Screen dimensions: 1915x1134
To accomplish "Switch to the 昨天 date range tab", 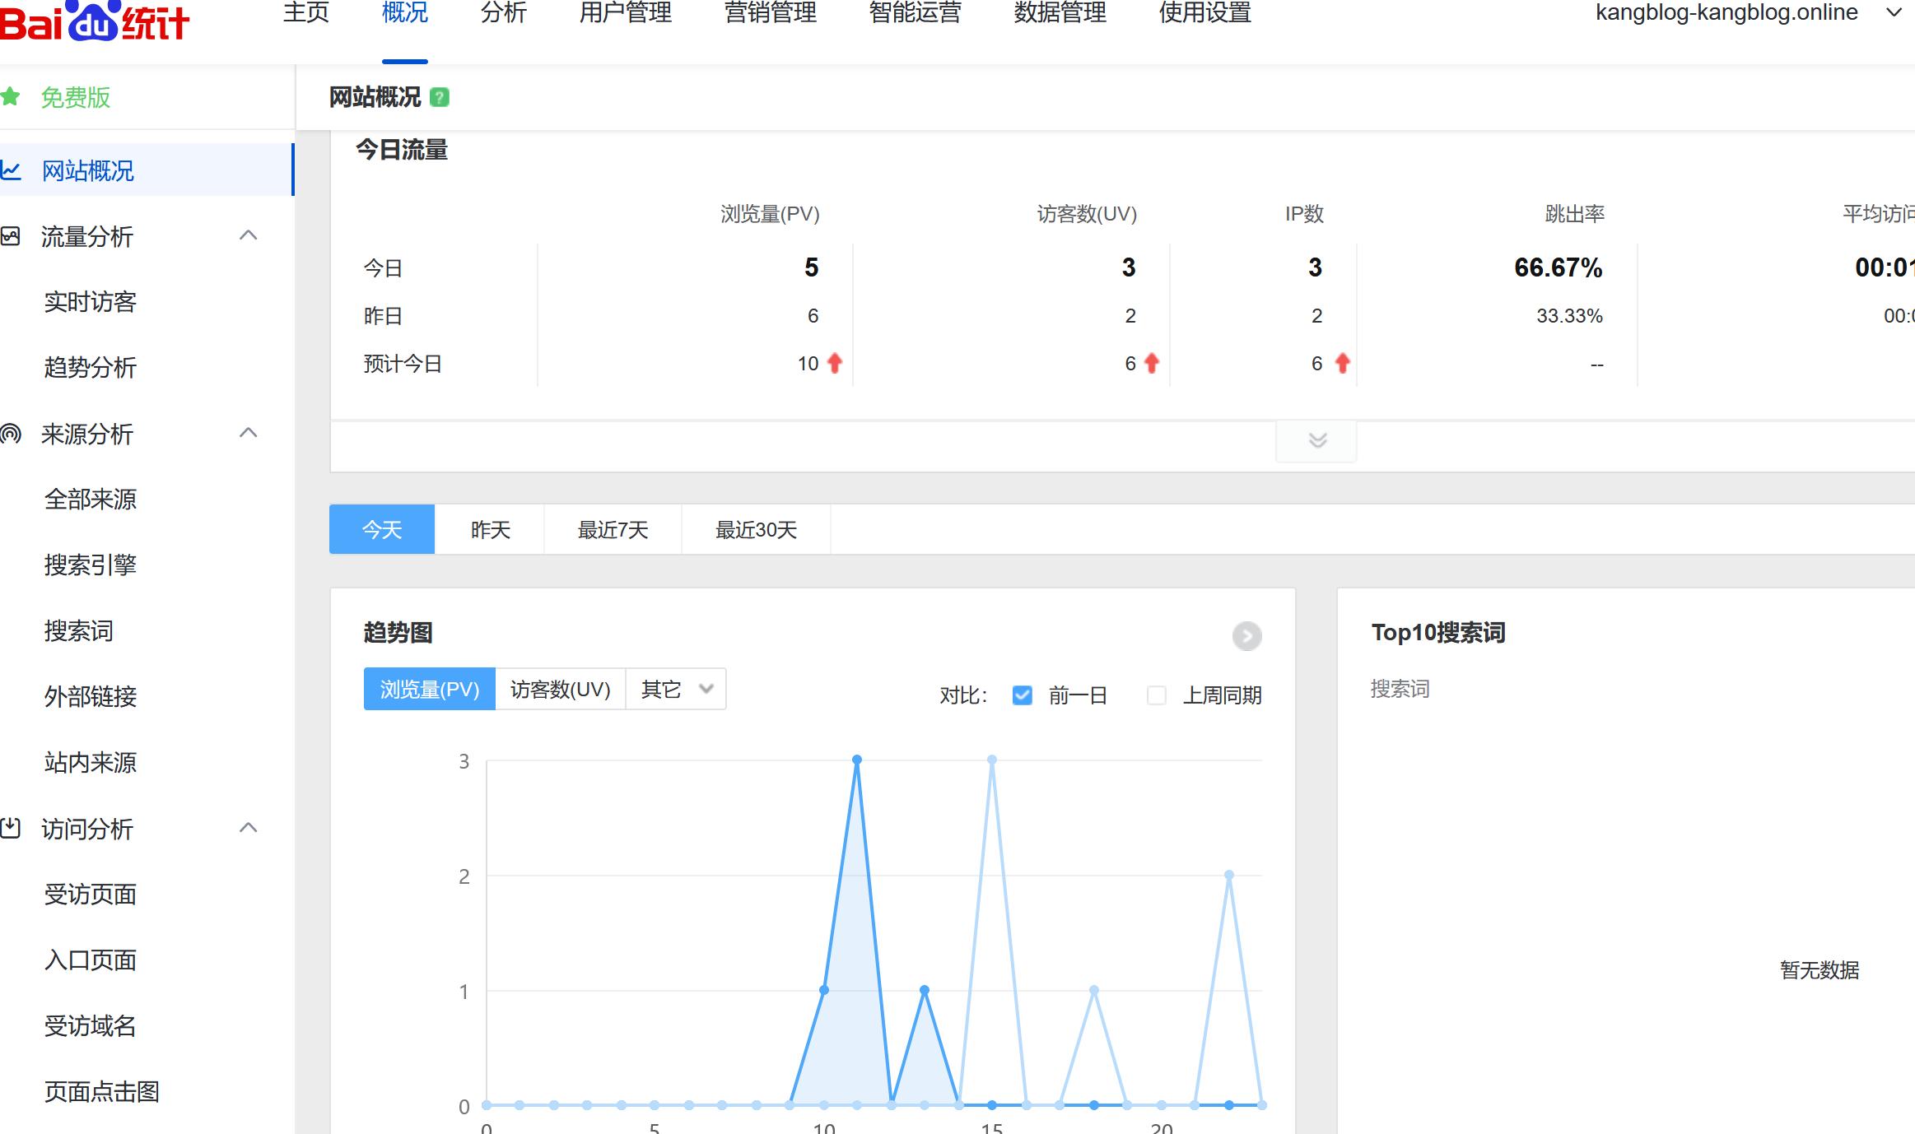I will 490,529.
